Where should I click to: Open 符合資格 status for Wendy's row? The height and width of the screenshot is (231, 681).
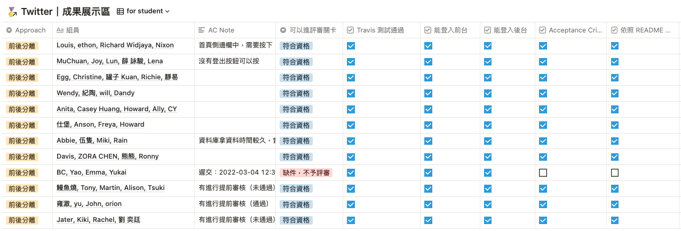coord(296,94)
